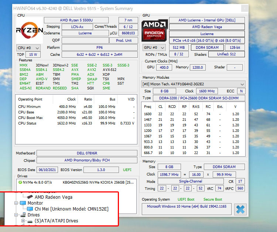Click the (S)ATA/ATAPI drive icon
277x232 pixels.
point(30,221)
